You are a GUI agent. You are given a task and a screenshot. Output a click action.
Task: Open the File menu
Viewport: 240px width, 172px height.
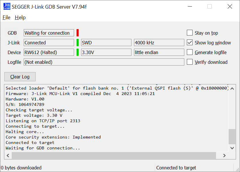pyautogui.click(x=6, y=17)
